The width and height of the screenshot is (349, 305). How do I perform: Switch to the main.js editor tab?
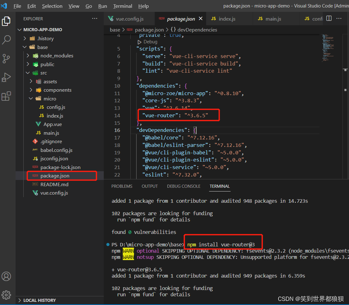[x=276, y=19]
